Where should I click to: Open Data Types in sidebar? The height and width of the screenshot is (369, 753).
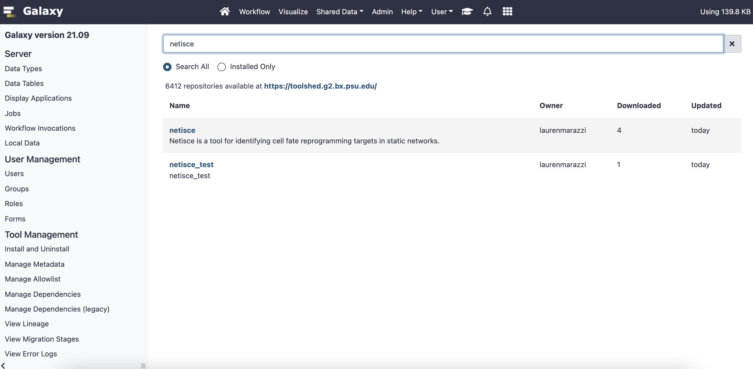[23, 69]
